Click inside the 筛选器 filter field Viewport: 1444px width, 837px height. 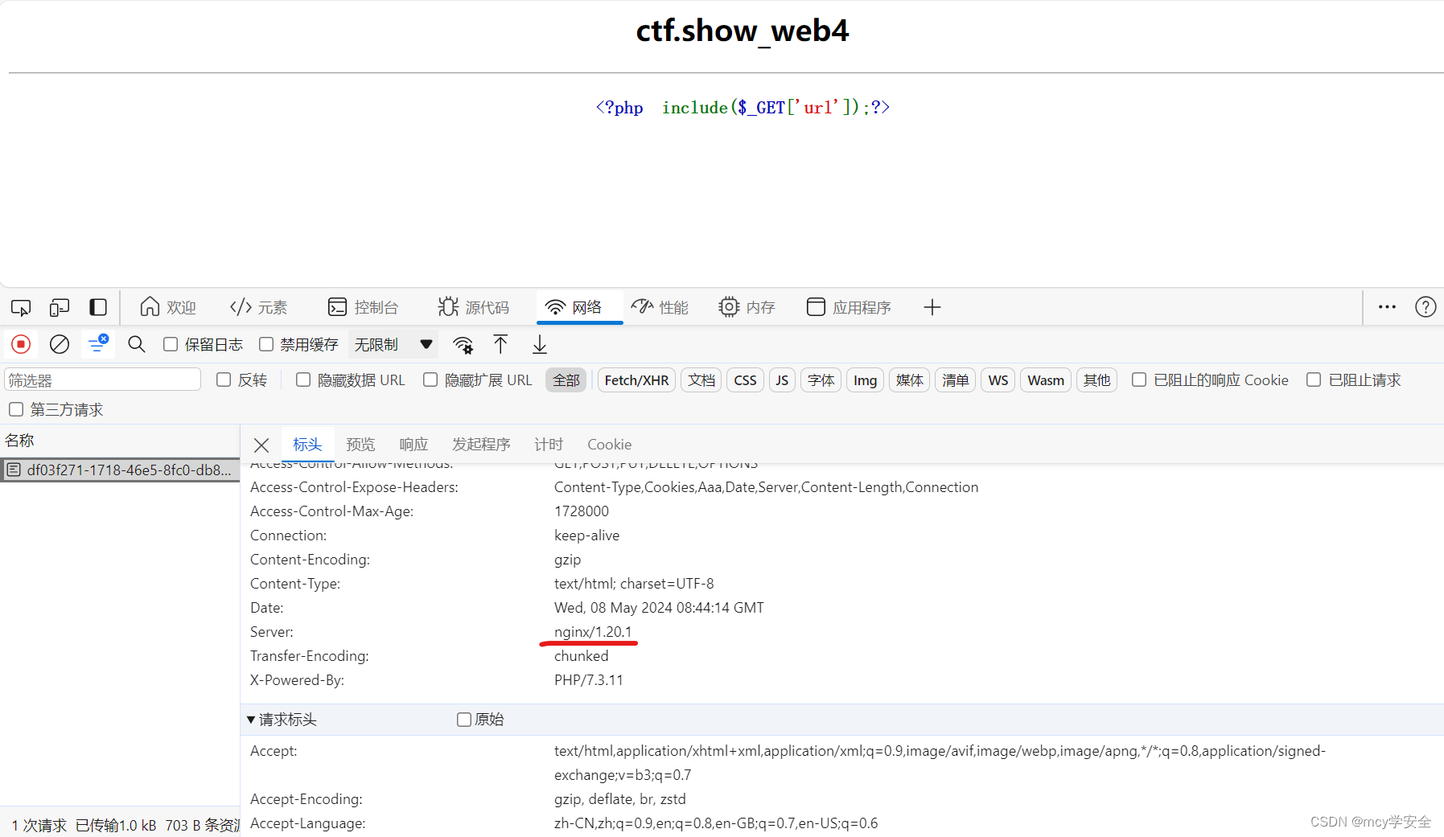click(102, 379)
